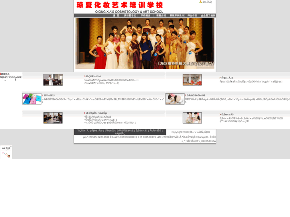Open thumbnail of room with orange chairs
290x217 pixels.
pyautogui.click(x=192, y=80)
